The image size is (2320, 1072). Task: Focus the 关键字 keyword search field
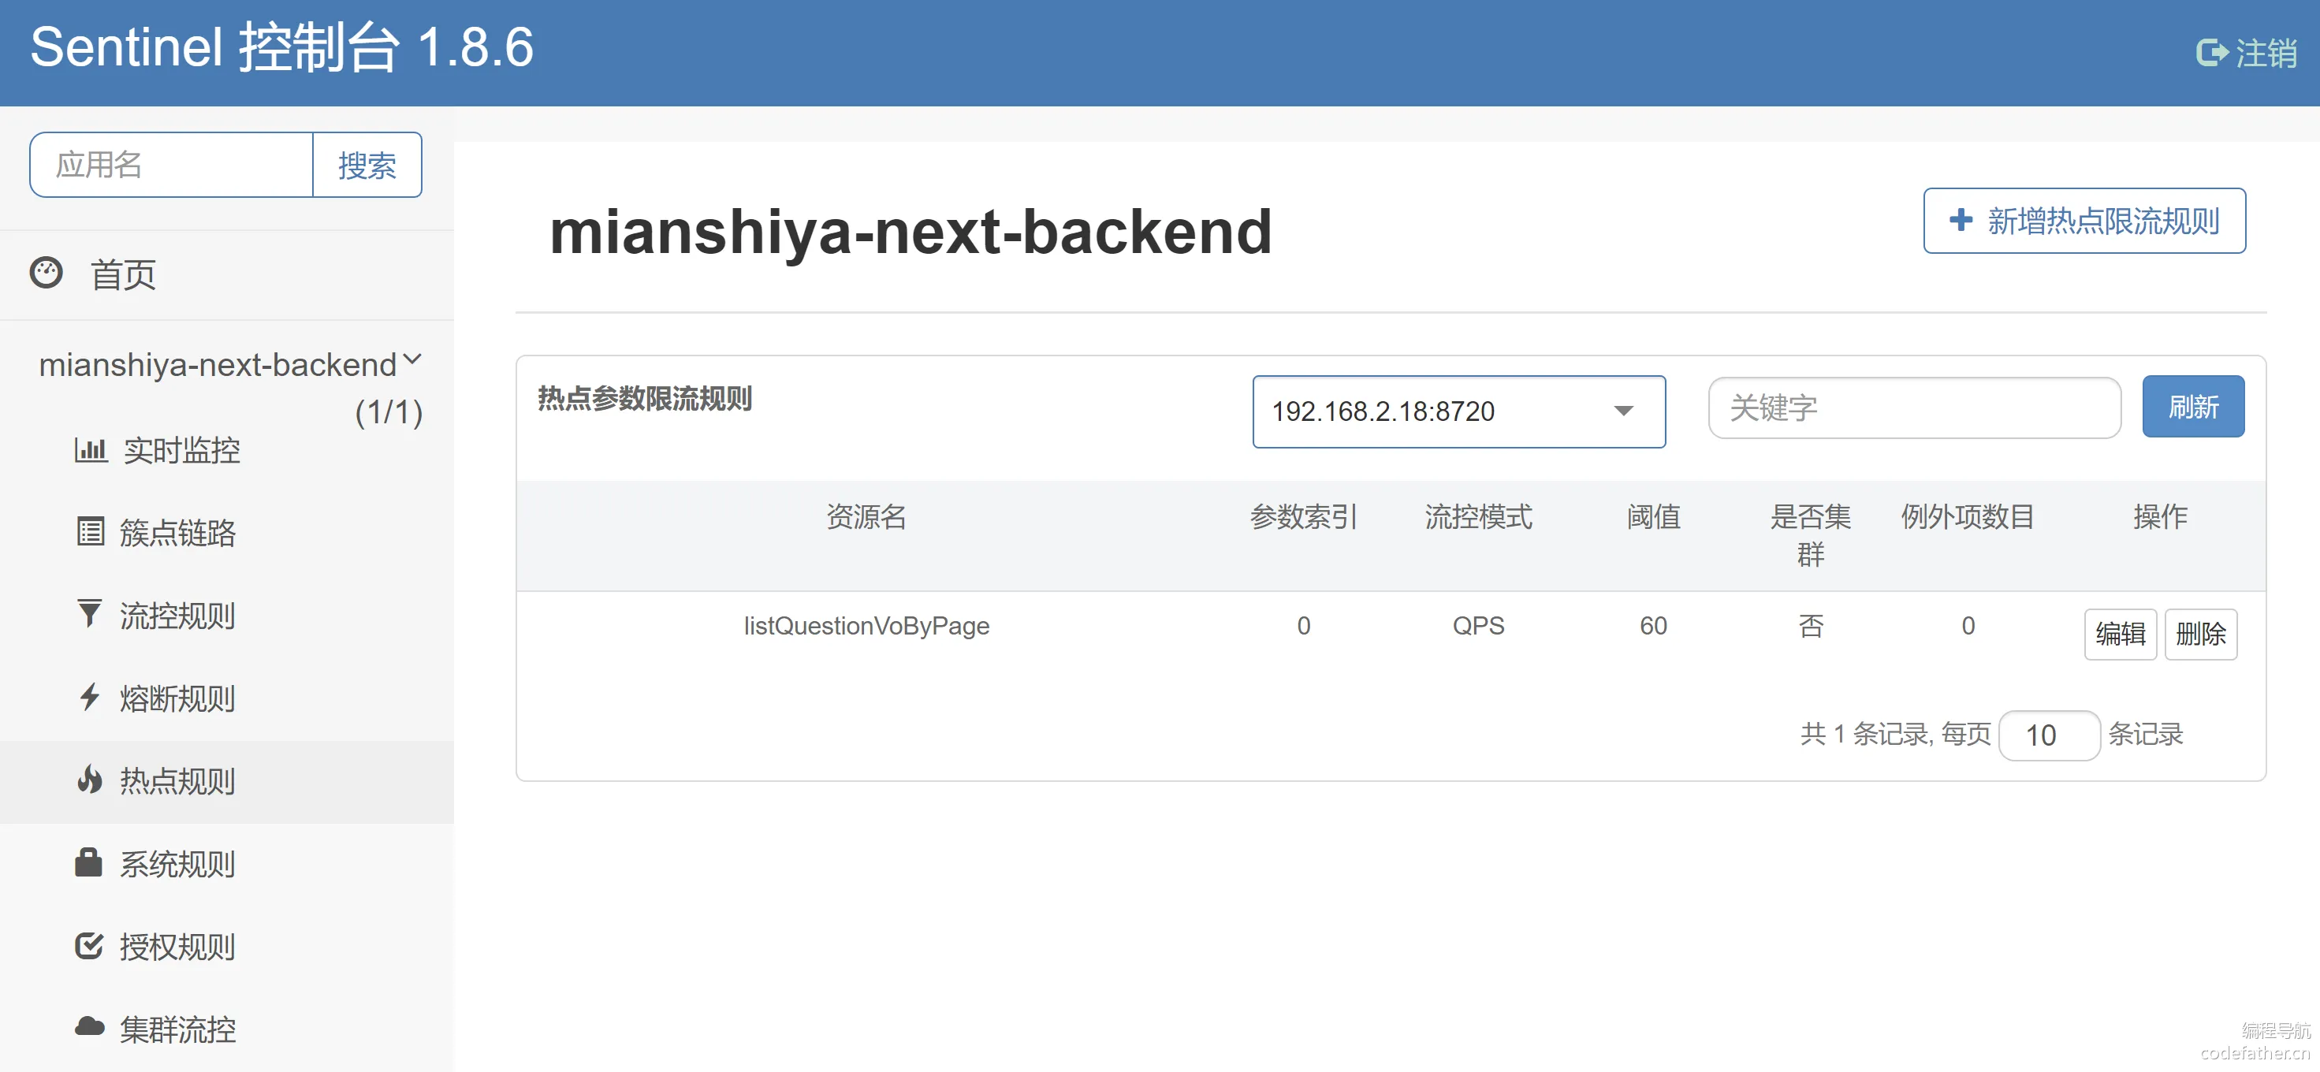[1914, 408]
